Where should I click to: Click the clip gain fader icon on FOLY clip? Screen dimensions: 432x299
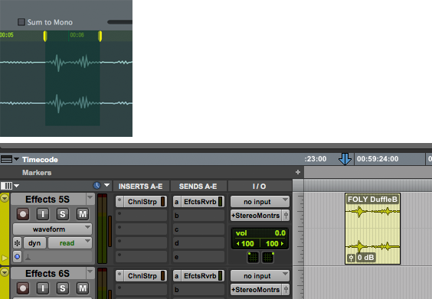[x=351, y=258]
